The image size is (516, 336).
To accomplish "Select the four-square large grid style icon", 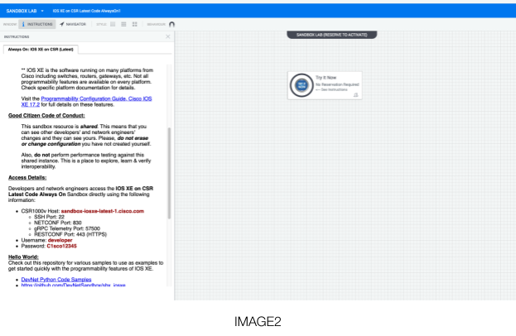I will click(135, 24).
